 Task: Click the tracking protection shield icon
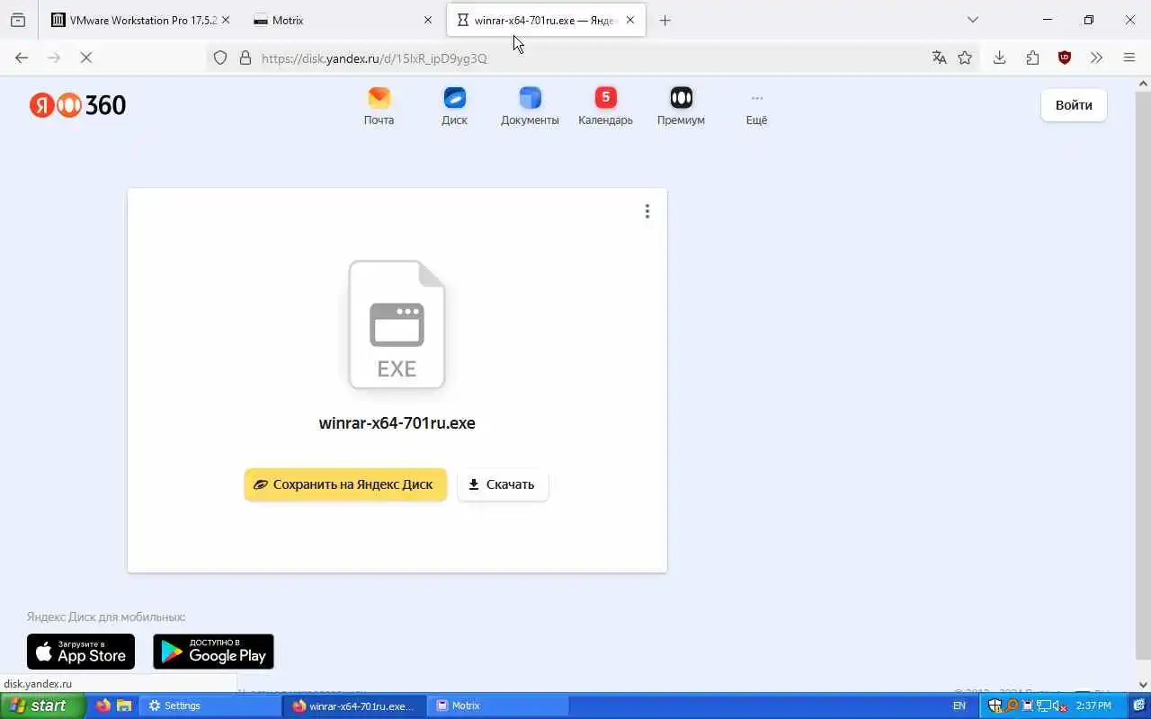[220, 58]
